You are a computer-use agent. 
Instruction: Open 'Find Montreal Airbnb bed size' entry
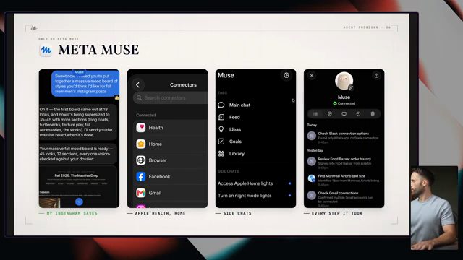pyautogui.click(x=344, y=180)
